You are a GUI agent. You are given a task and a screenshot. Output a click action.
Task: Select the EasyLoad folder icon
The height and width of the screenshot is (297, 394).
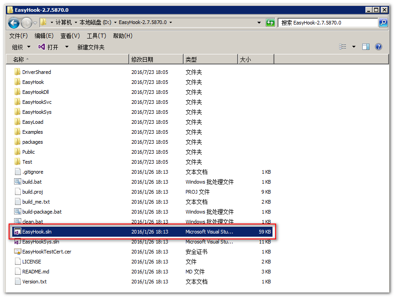coord(17,122)
